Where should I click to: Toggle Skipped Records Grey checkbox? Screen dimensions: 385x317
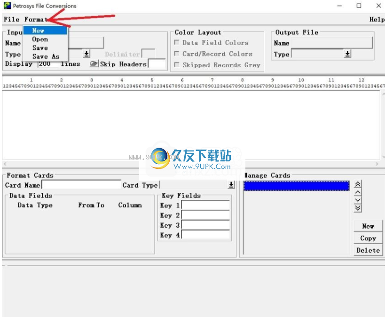click(177, 64)
